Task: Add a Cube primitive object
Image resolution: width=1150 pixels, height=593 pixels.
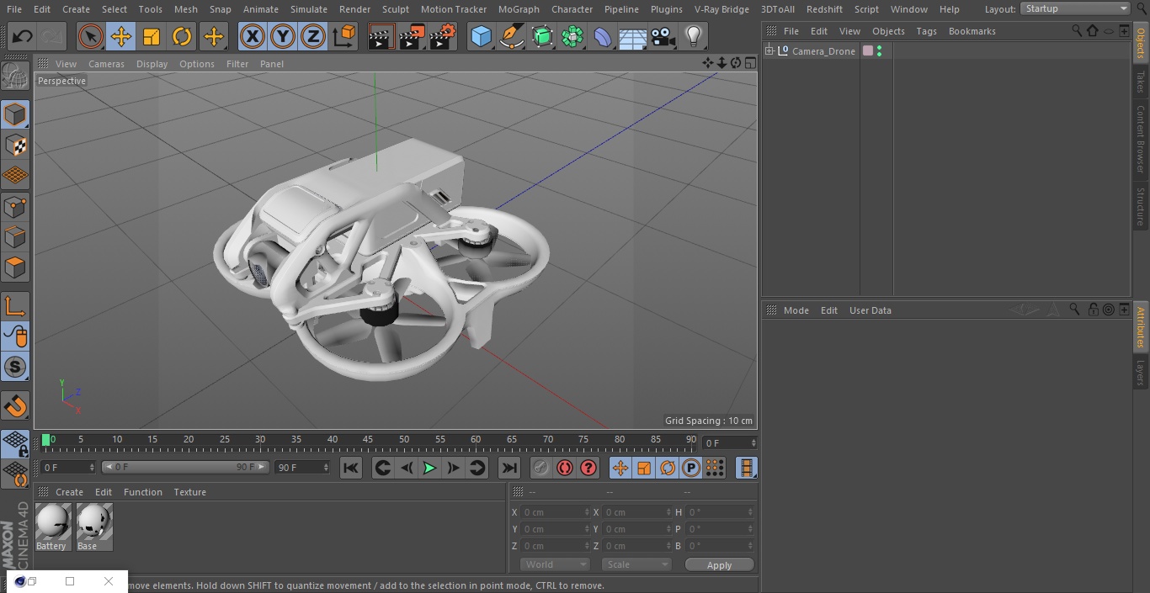Action: [x=481, y=36]
